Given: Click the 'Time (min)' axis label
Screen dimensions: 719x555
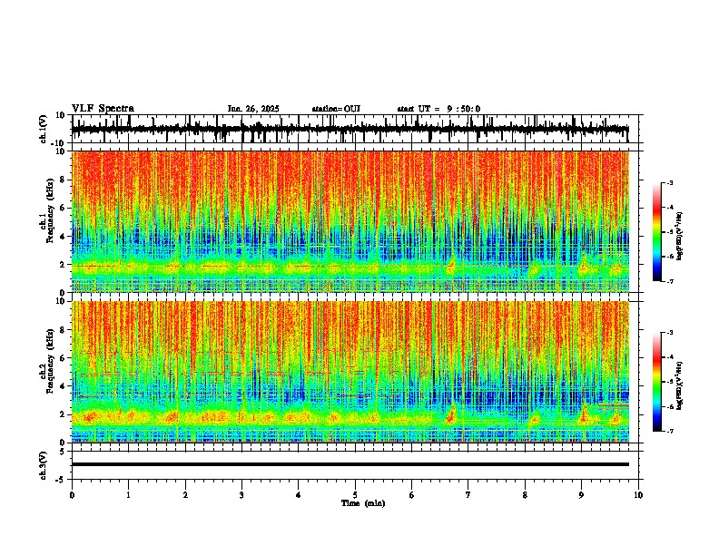Looking at the screenshot, I should point(363,503).
